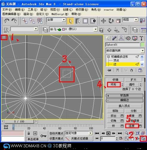Select the 顶点 sub-object level
Screen dimensions: 147x150
pos(116,60)
